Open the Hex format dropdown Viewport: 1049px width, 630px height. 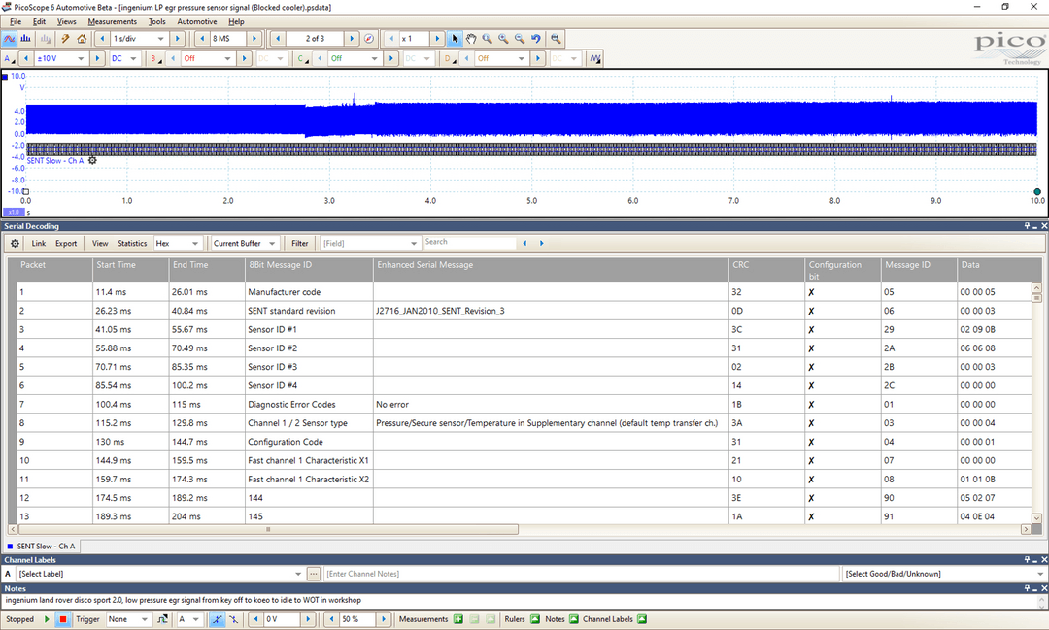[177, 244]
